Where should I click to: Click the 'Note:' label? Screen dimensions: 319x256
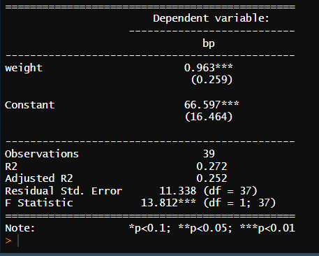[20, 228]
